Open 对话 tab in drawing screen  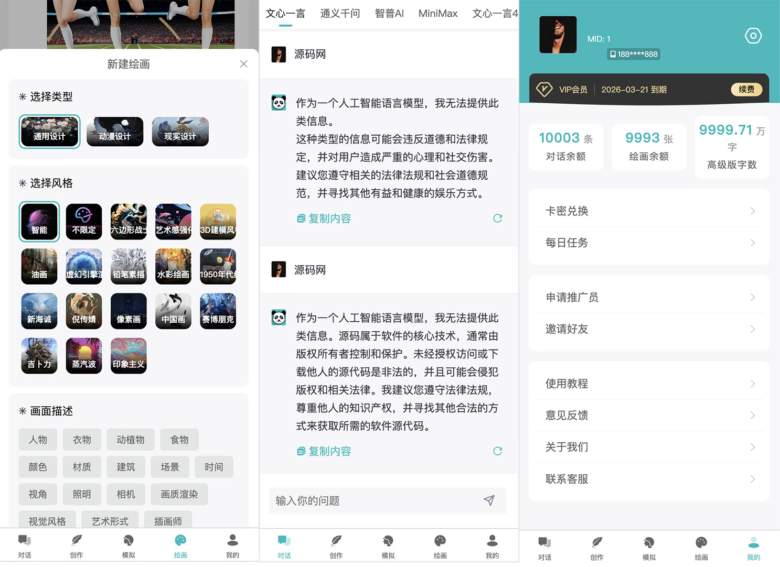click(25, 547)
